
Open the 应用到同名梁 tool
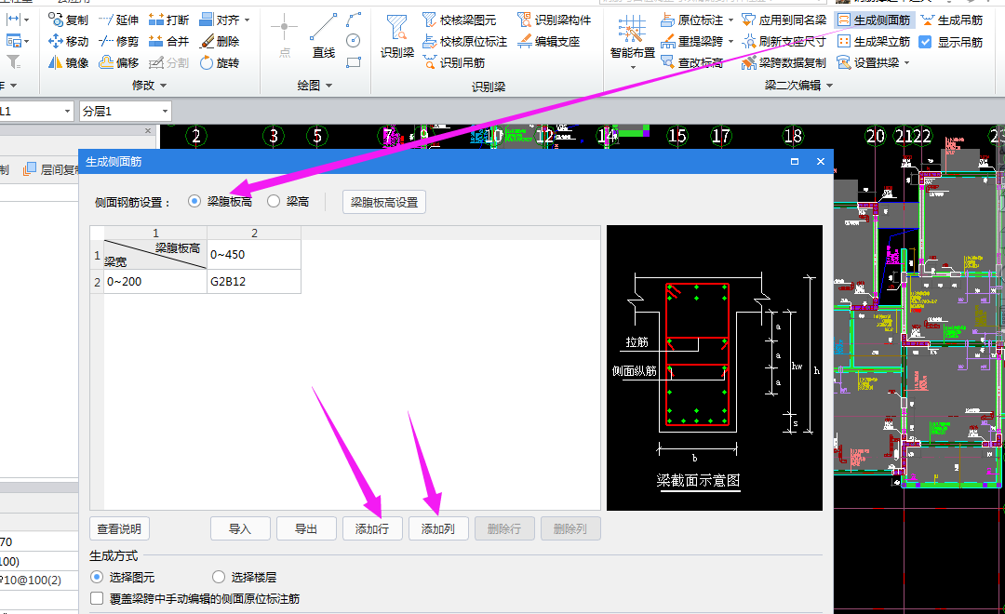784,20
